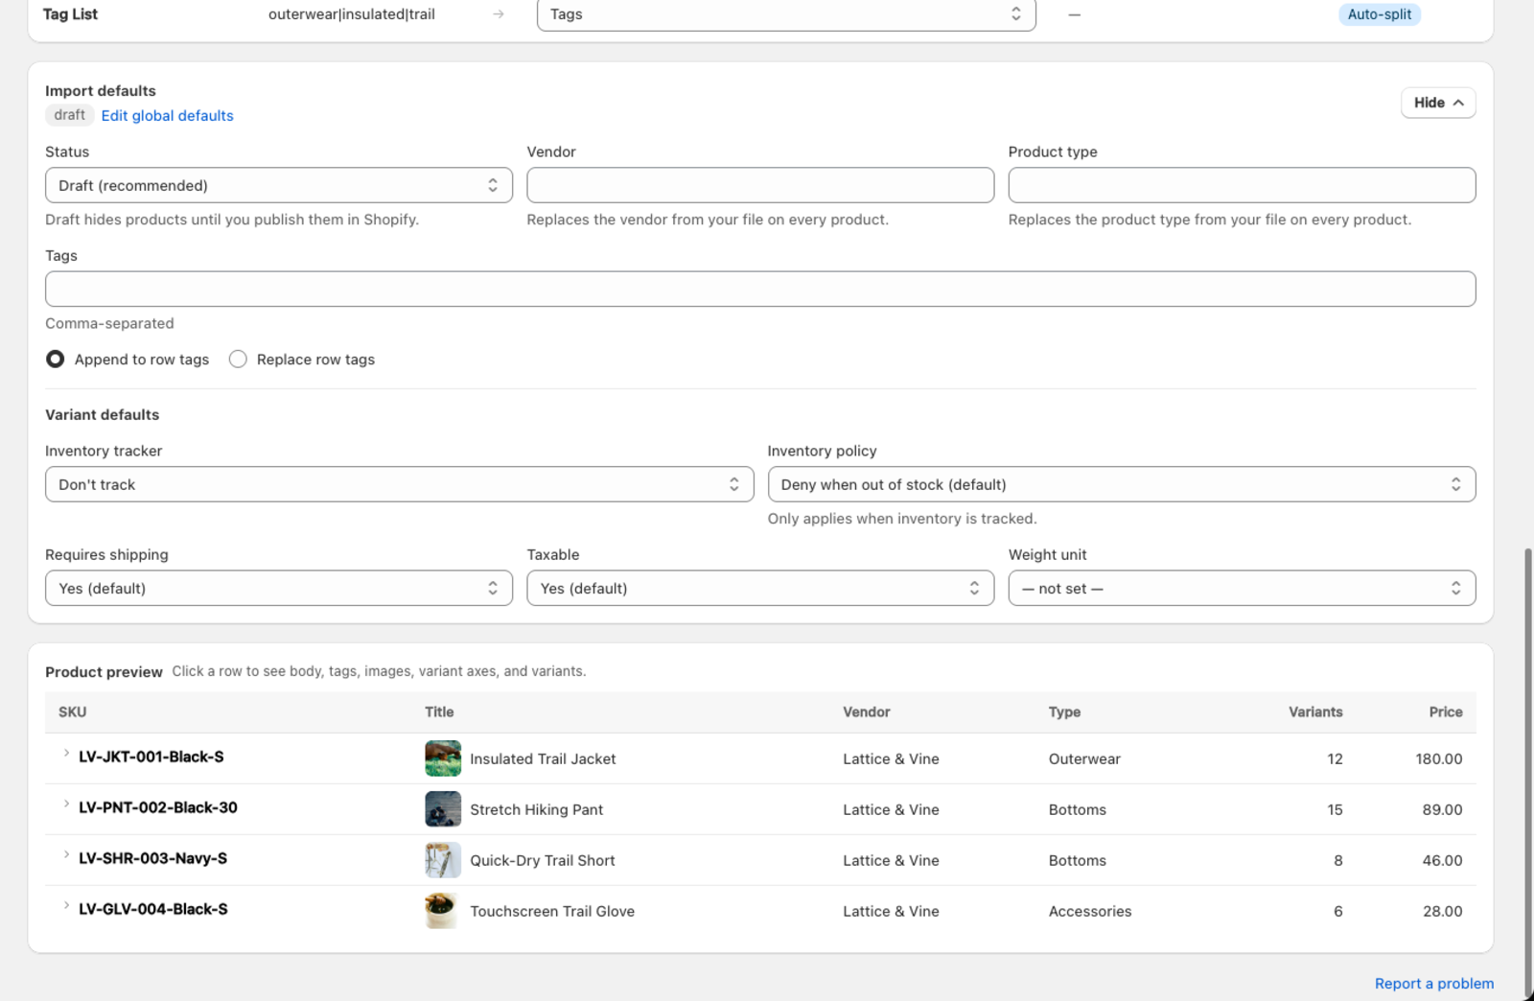Viewport: 1534px width, 1001px height.
Task: Click the Quick-Dry Trail Short thumbnail
Action: [443, 860]
